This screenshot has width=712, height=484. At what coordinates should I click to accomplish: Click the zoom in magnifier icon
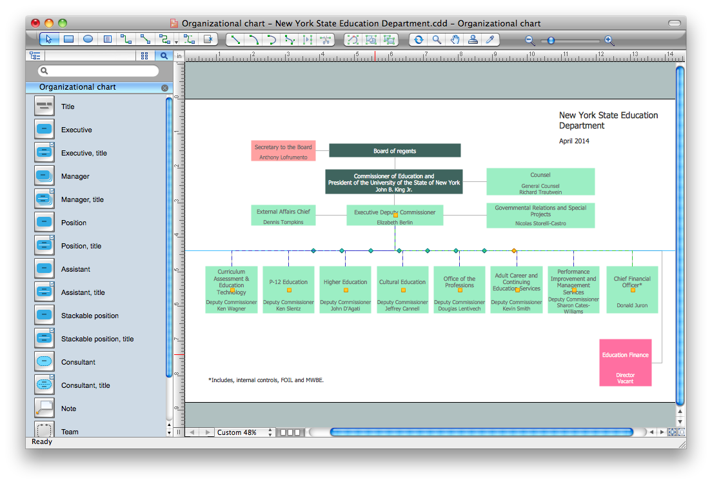coord(609,40)
